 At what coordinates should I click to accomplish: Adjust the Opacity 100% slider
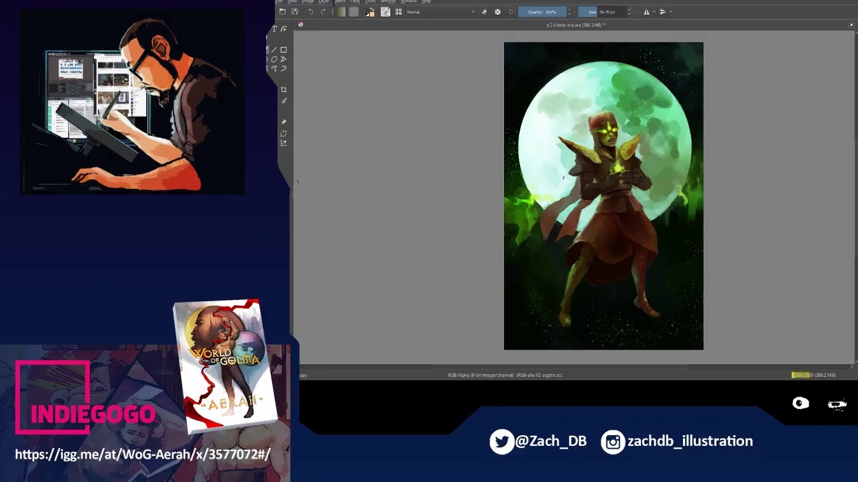click(x=542, y=11)
